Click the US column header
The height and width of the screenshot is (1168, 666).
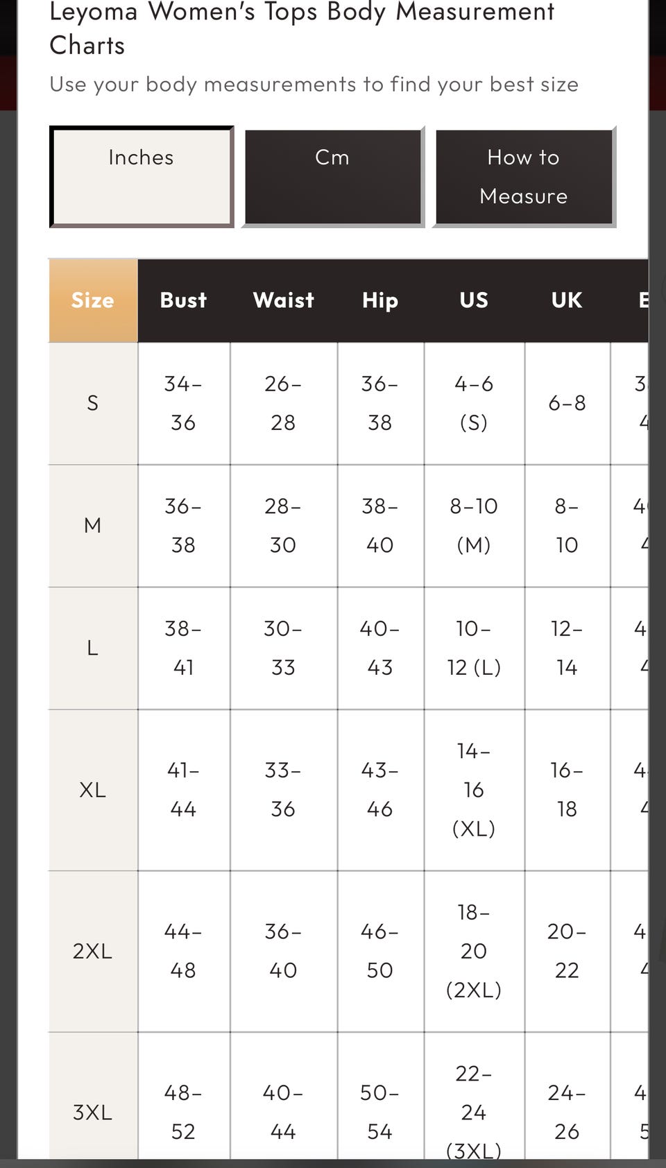(474, 300)
